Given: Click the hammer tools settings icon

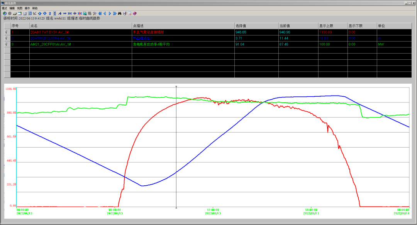Looking at the screenshot, I should click(x=95, y=13).
